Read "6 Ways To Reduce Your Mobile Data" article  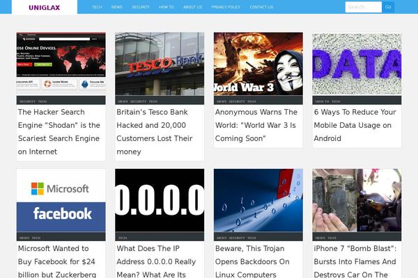(355, 125)
